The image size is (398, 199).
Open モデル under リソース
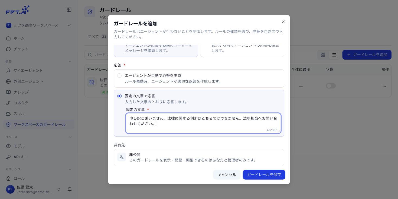pos(39,146)
